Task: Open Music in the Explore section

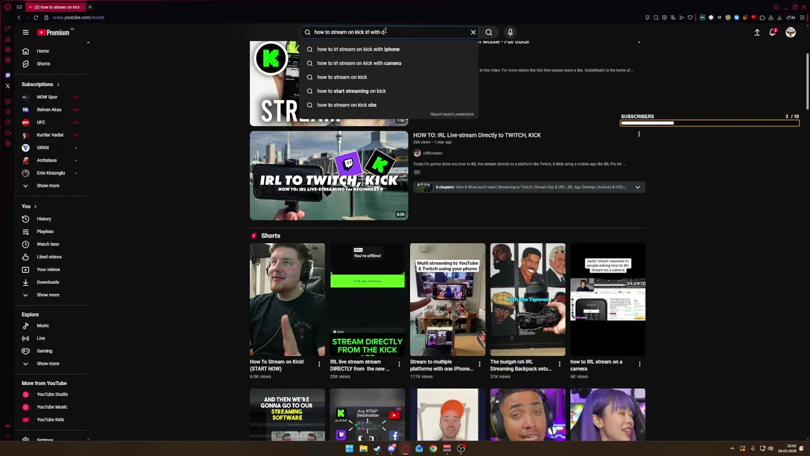Action: tap(42, 326)
